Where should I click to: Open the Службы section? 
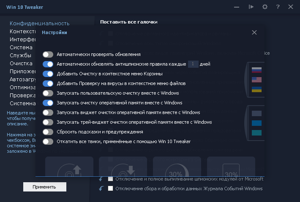pos(20,56)
